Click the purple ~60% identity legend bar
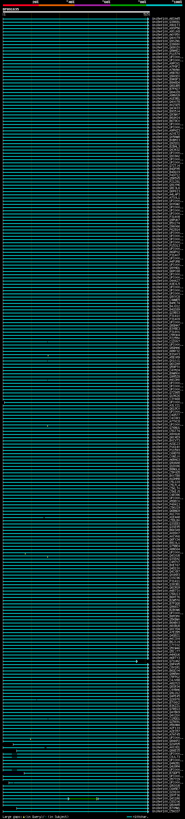 92,5
